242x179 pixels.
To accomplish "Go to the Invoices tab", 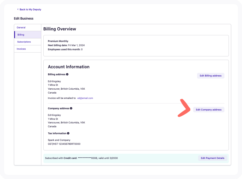I will click(x=21, y=49).
